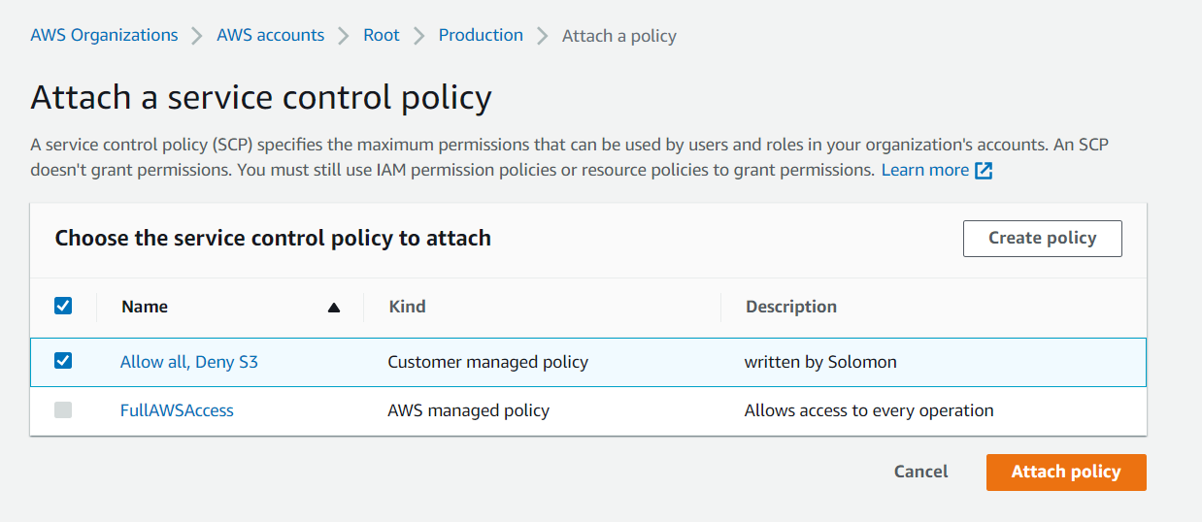Click the Create policy button
This screenshot has height=522, width=1202.
coord(1042,238)
